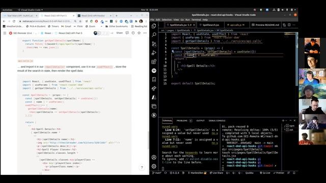326x183 pixels.
Task: Click the lightning bolt activity bar icon
Action: point(154,115)
